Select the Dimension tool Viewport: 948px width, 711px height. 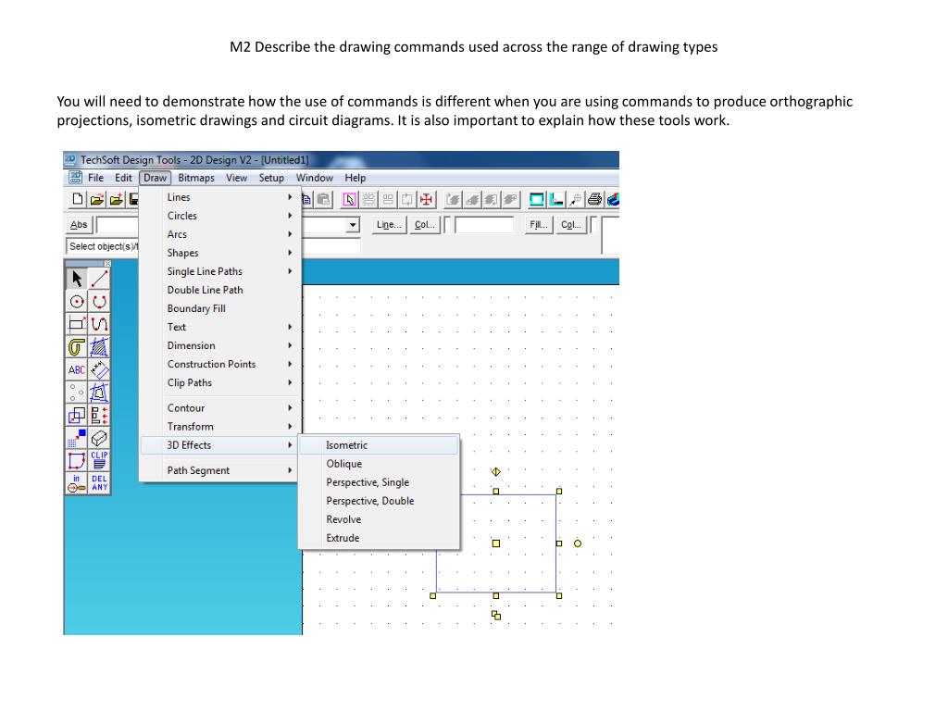click(x=99, y=369)
